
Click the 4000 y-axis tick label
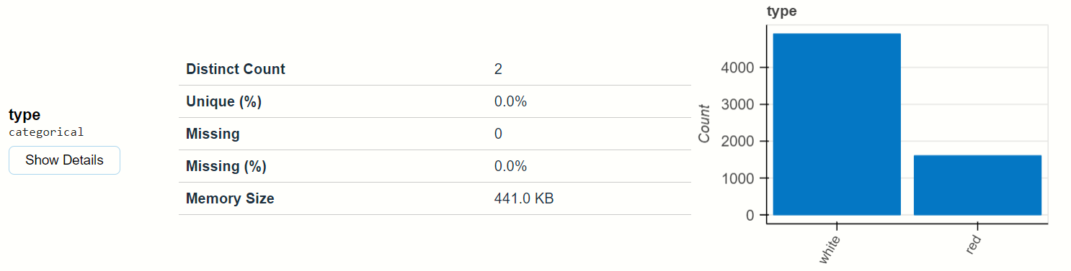(737, 68)
